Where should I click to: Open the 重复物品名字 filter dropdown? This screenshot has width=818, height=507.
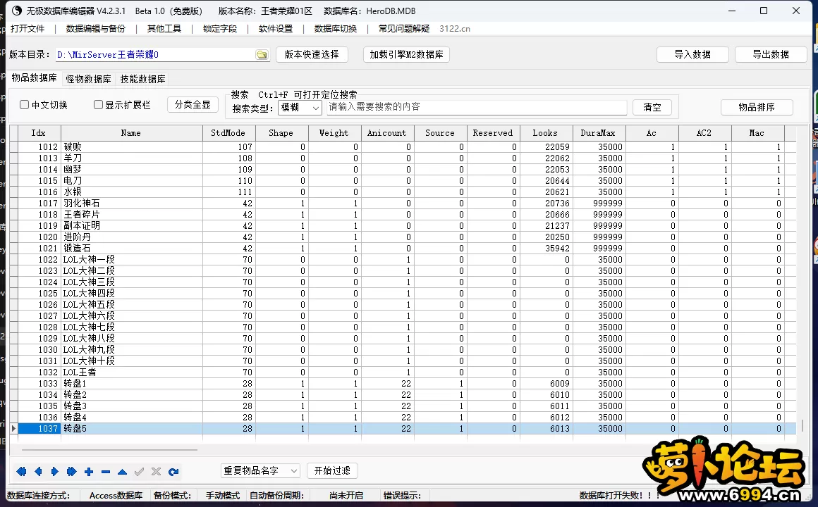point(261,470)
